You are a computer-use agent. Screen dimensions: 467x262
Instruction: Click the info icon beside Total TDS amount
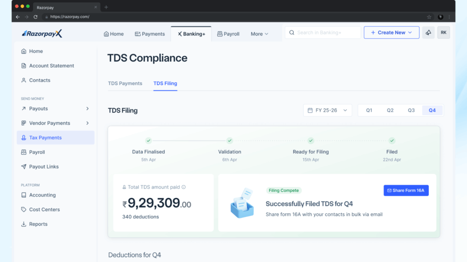point(184,187)
